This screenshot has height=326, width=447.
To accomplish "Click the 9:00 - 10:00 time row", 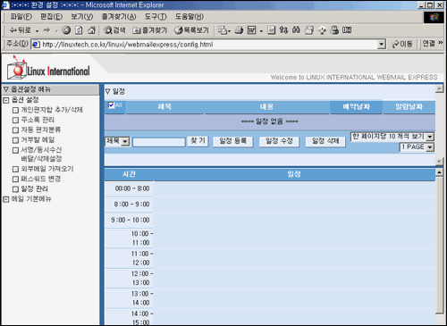I will click(x=270, y=221).
